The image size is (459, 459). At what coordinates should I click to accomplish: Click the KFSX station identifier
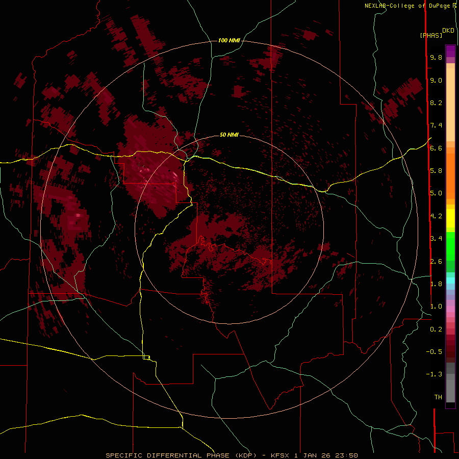click(x=281, y=455)
